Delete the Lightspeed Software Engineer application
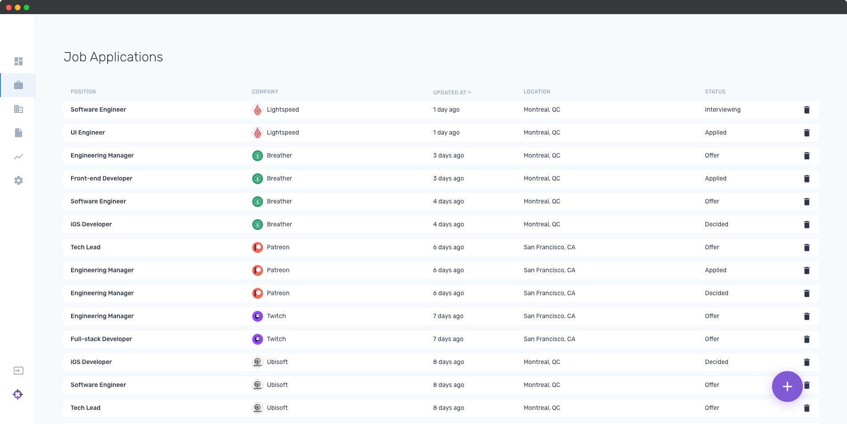This screenshot has height=424, width=847. (806, 110)
